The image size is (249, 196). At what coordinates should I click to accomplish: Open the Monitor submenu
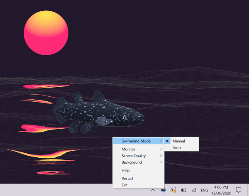[138, 149]
